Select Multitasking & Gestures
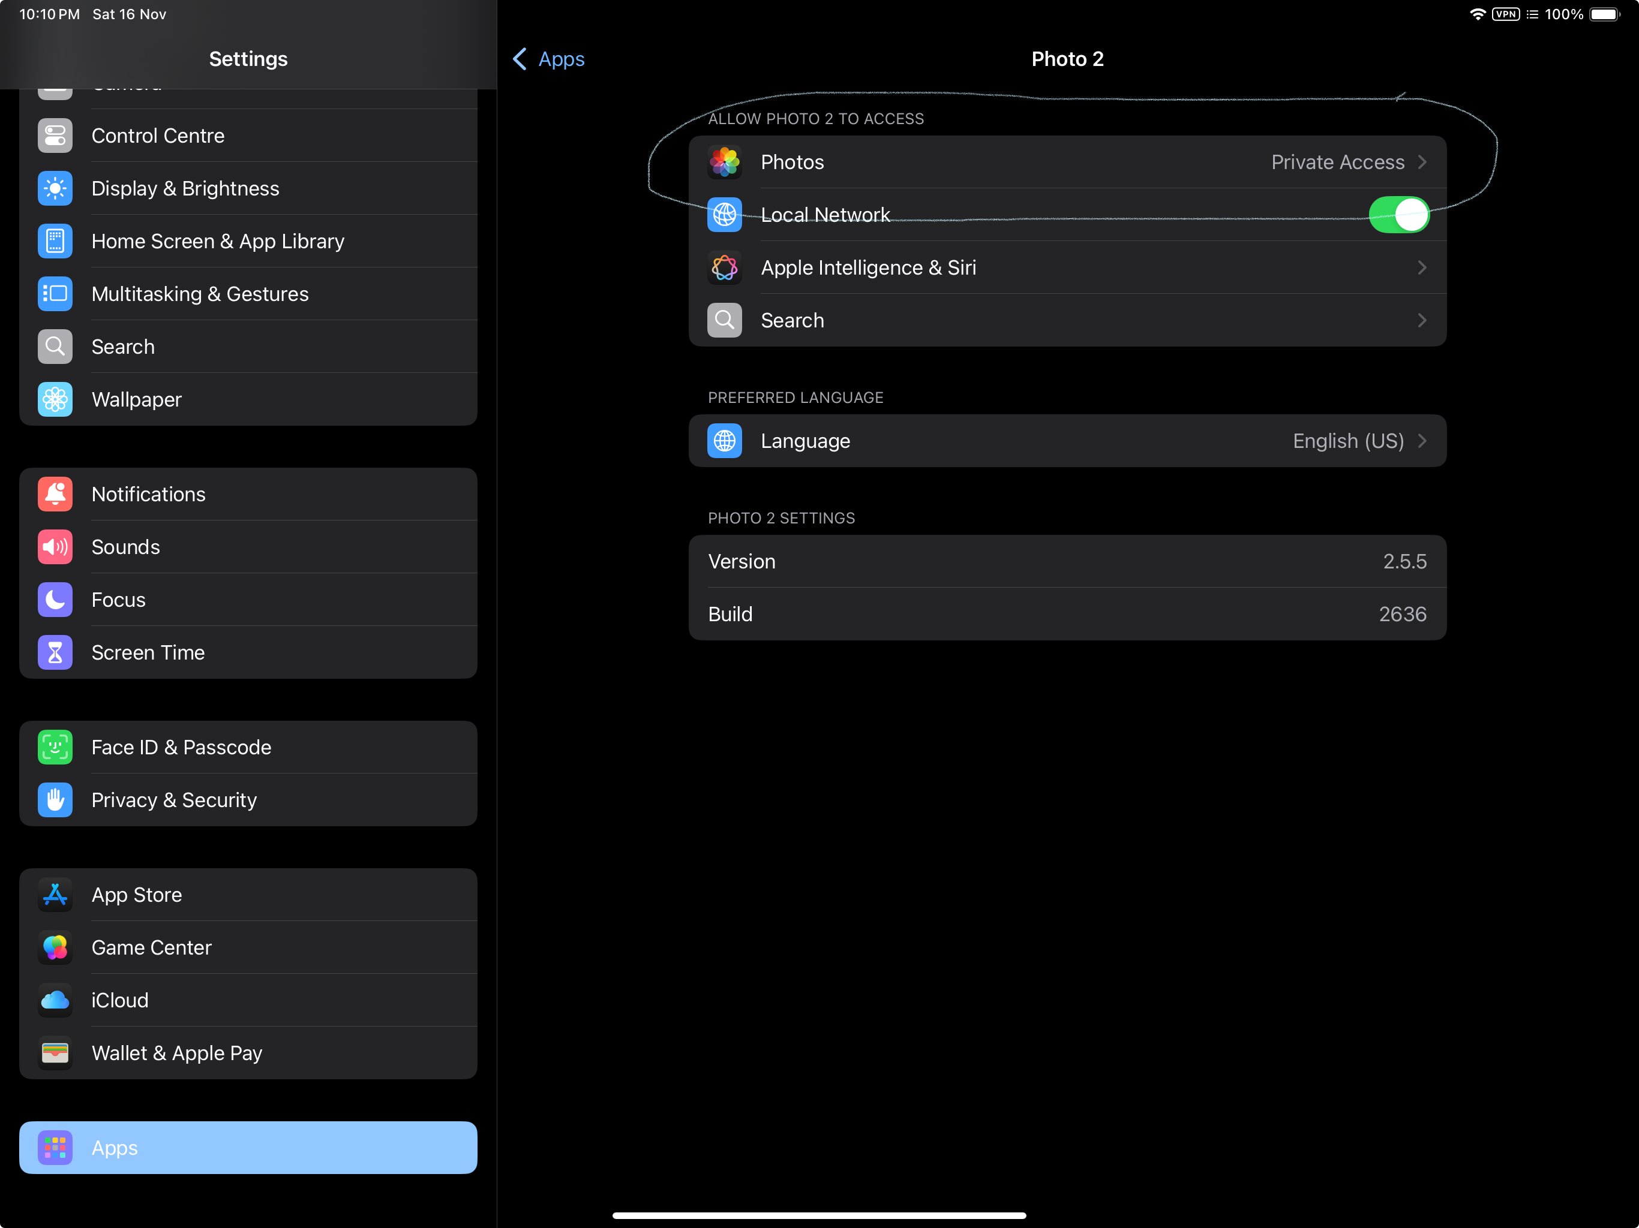This screenshot has width=1639, height=1228. [x=248, y=293]
